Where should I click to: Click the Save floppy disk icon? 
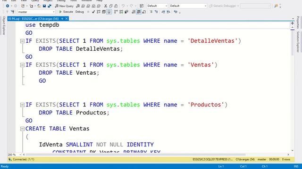pyautogui.click(x=44, y=6)
